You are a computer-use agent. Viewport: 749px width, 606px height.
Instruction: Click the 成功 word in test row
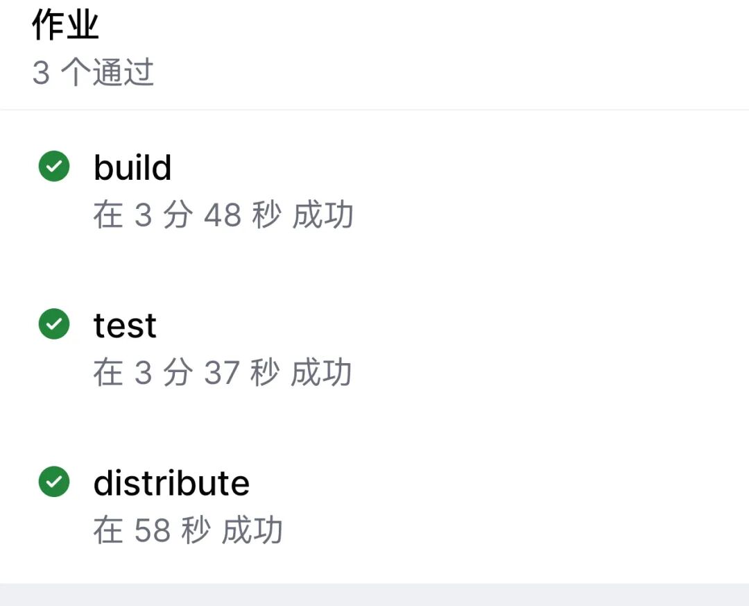point(322,372)
